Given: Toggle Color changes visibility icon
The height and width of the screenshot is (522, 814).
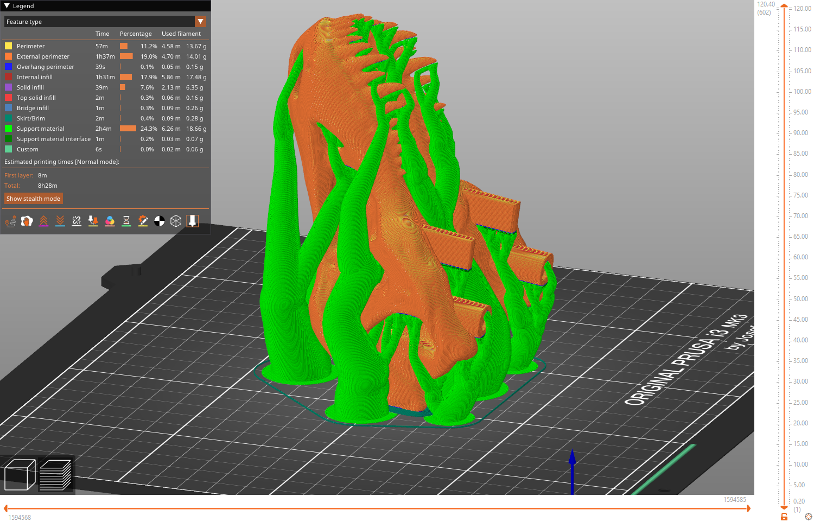Looking at the screenshot, I should point(110,221).
